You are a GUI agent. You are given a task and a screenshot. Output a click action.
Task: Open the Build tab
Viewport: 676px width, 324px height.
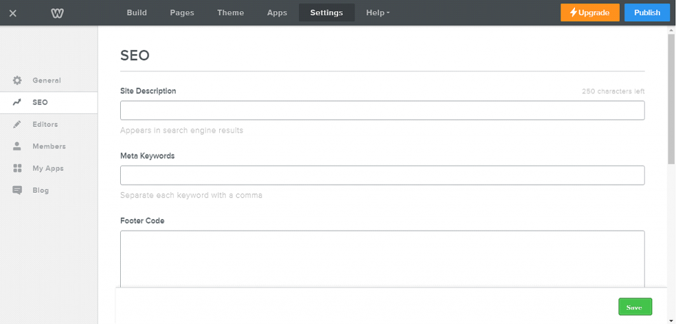137,13
